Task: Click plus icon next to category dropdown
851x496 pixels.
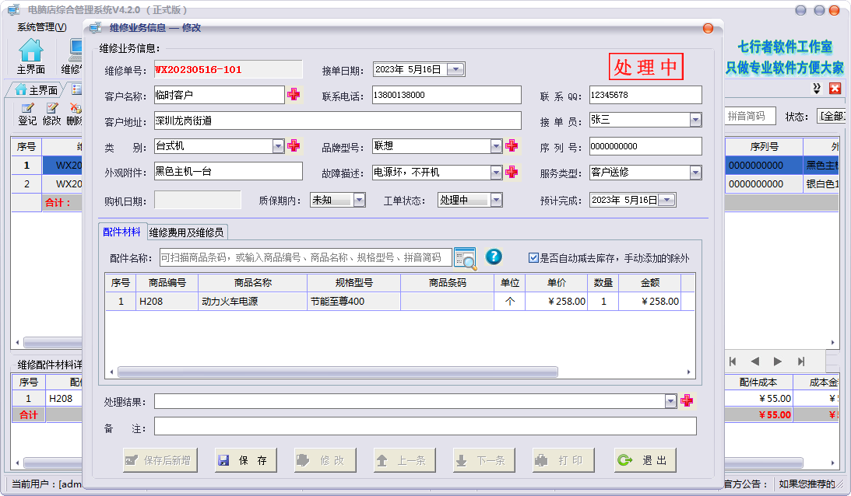Action: point(294,145)
